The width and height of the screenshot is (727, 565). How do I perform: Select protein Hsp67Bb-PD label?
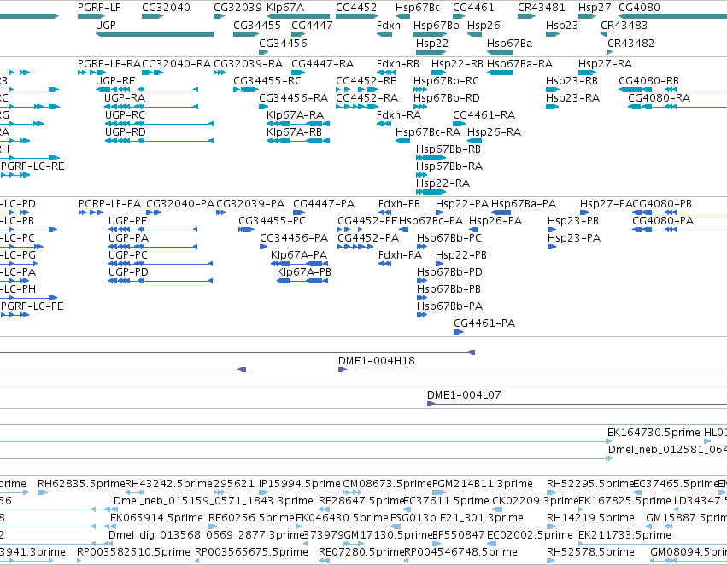click(449, 272)
